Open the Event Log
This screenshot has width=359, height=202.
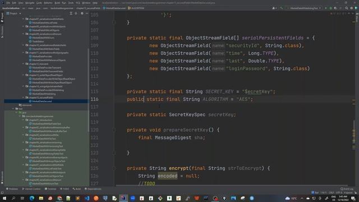click(x=347, y=189)
